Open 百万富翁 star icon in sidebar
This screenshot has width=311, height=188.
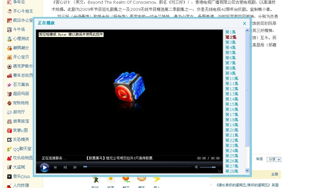click(9, 85)
